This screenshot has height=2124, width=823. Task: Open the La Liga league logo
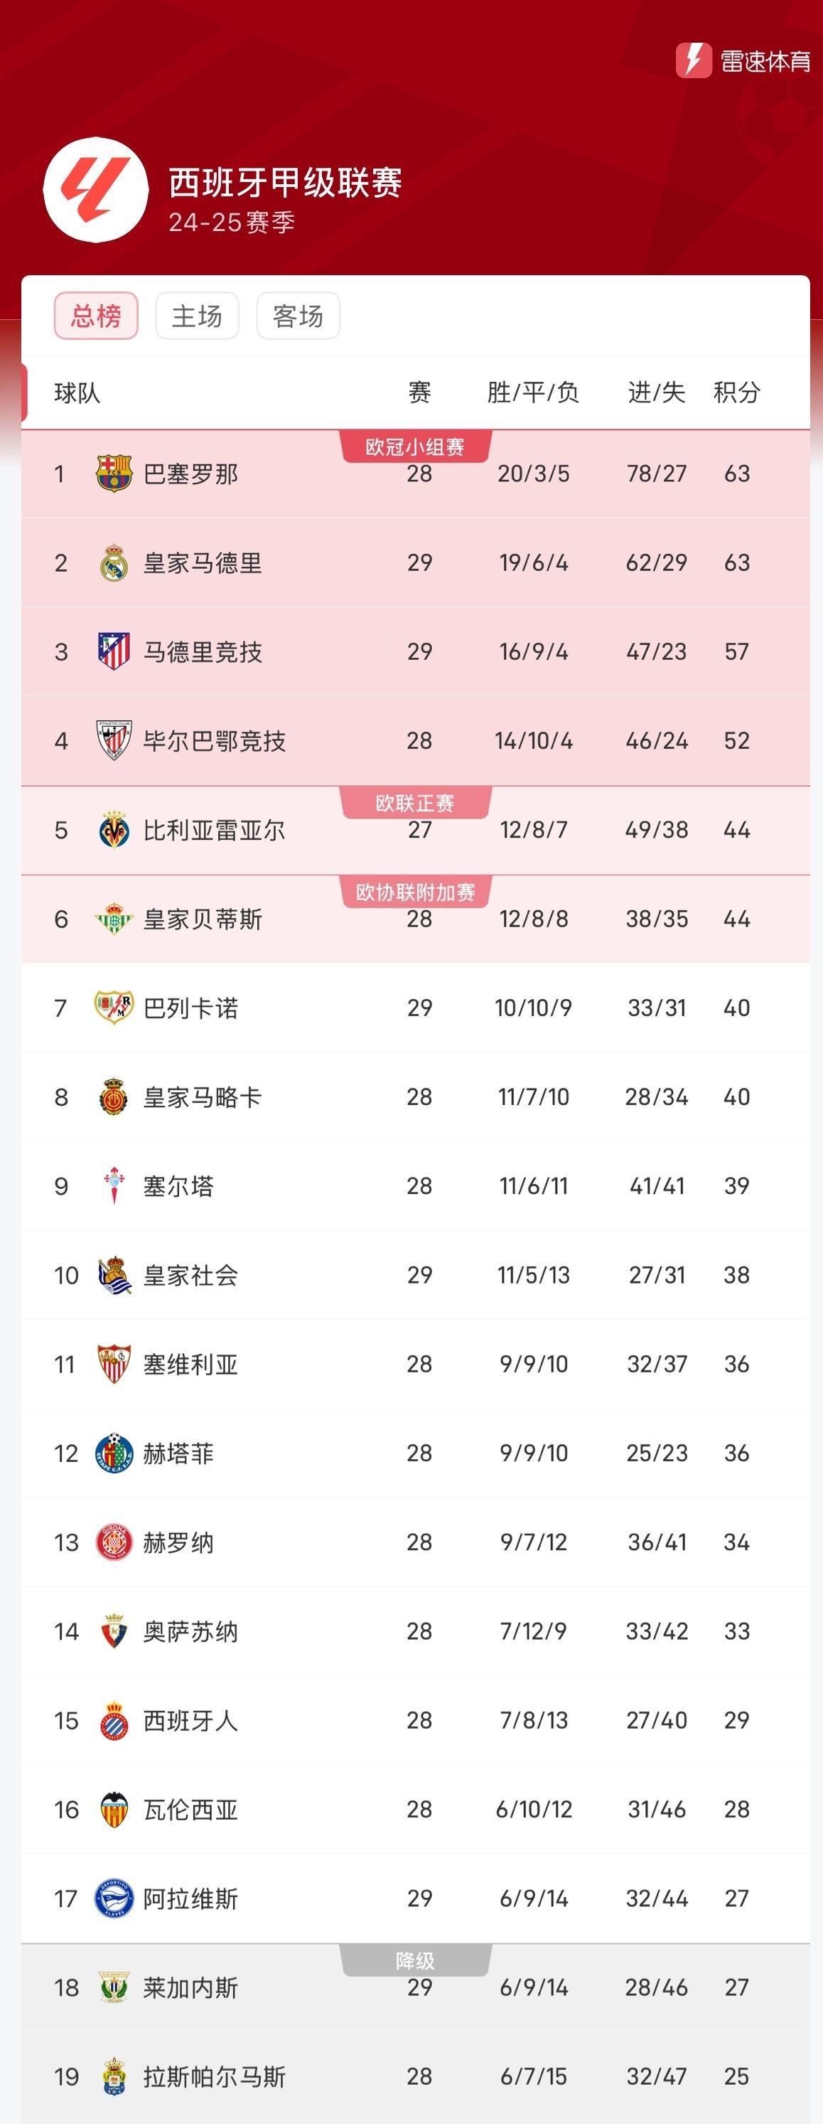point(93,186)
